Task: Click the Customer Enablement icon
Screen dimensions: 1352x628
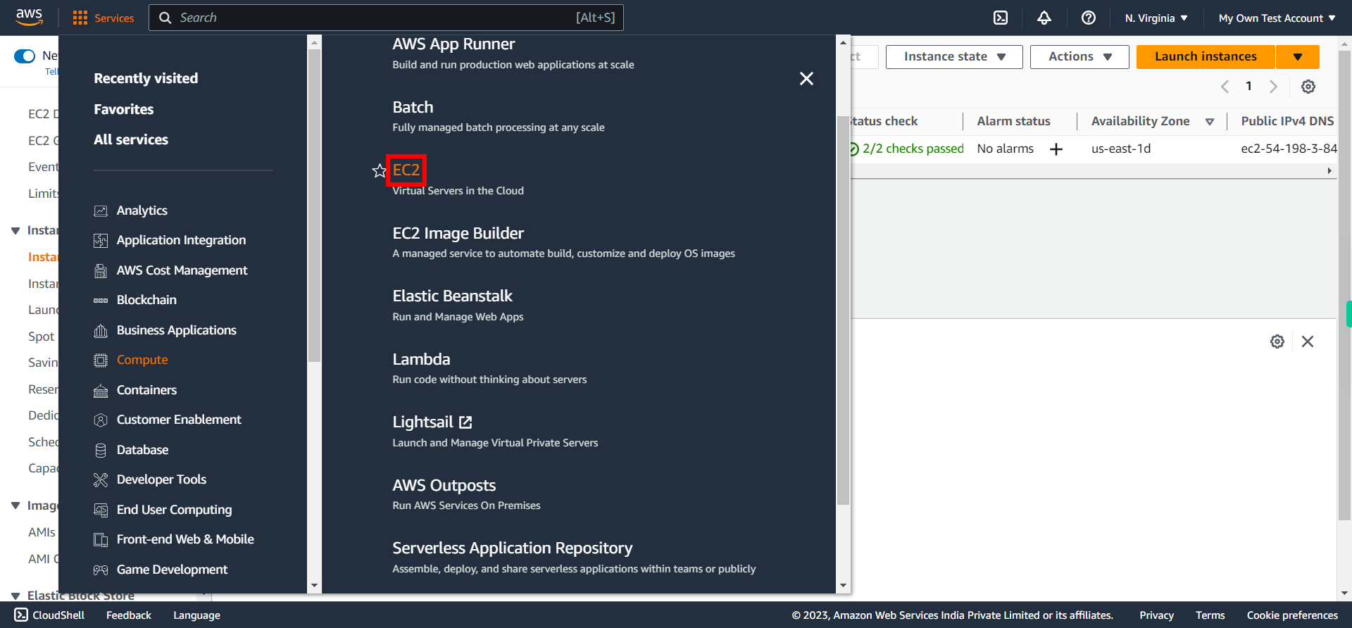Action: click(101, 420)
